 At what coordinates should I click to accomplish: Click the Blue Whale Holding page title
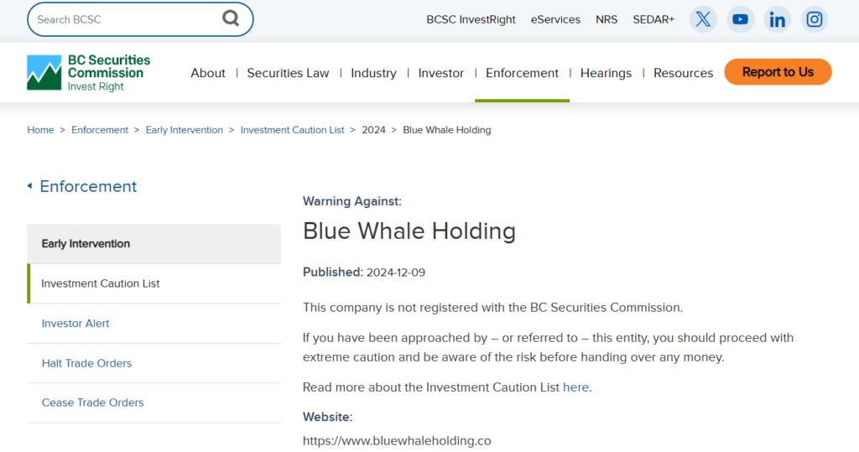point(409,231)
